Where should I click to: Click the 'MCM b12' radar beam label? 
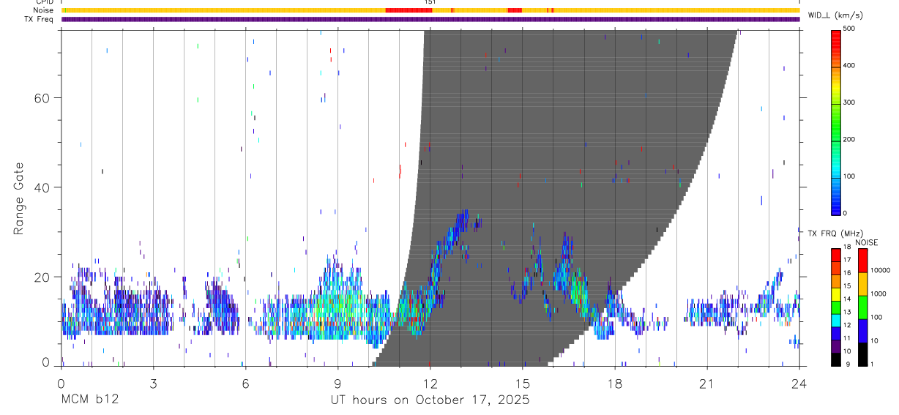[90, 400]
